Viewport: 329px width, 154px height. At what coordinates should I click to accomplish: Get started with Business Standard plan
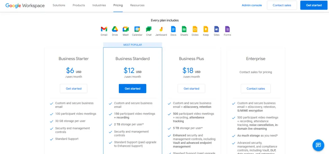pyautogui.click(x=132, y=89)
